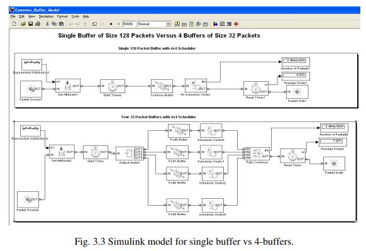Select the Packet Source1 block

pos(31,89)
